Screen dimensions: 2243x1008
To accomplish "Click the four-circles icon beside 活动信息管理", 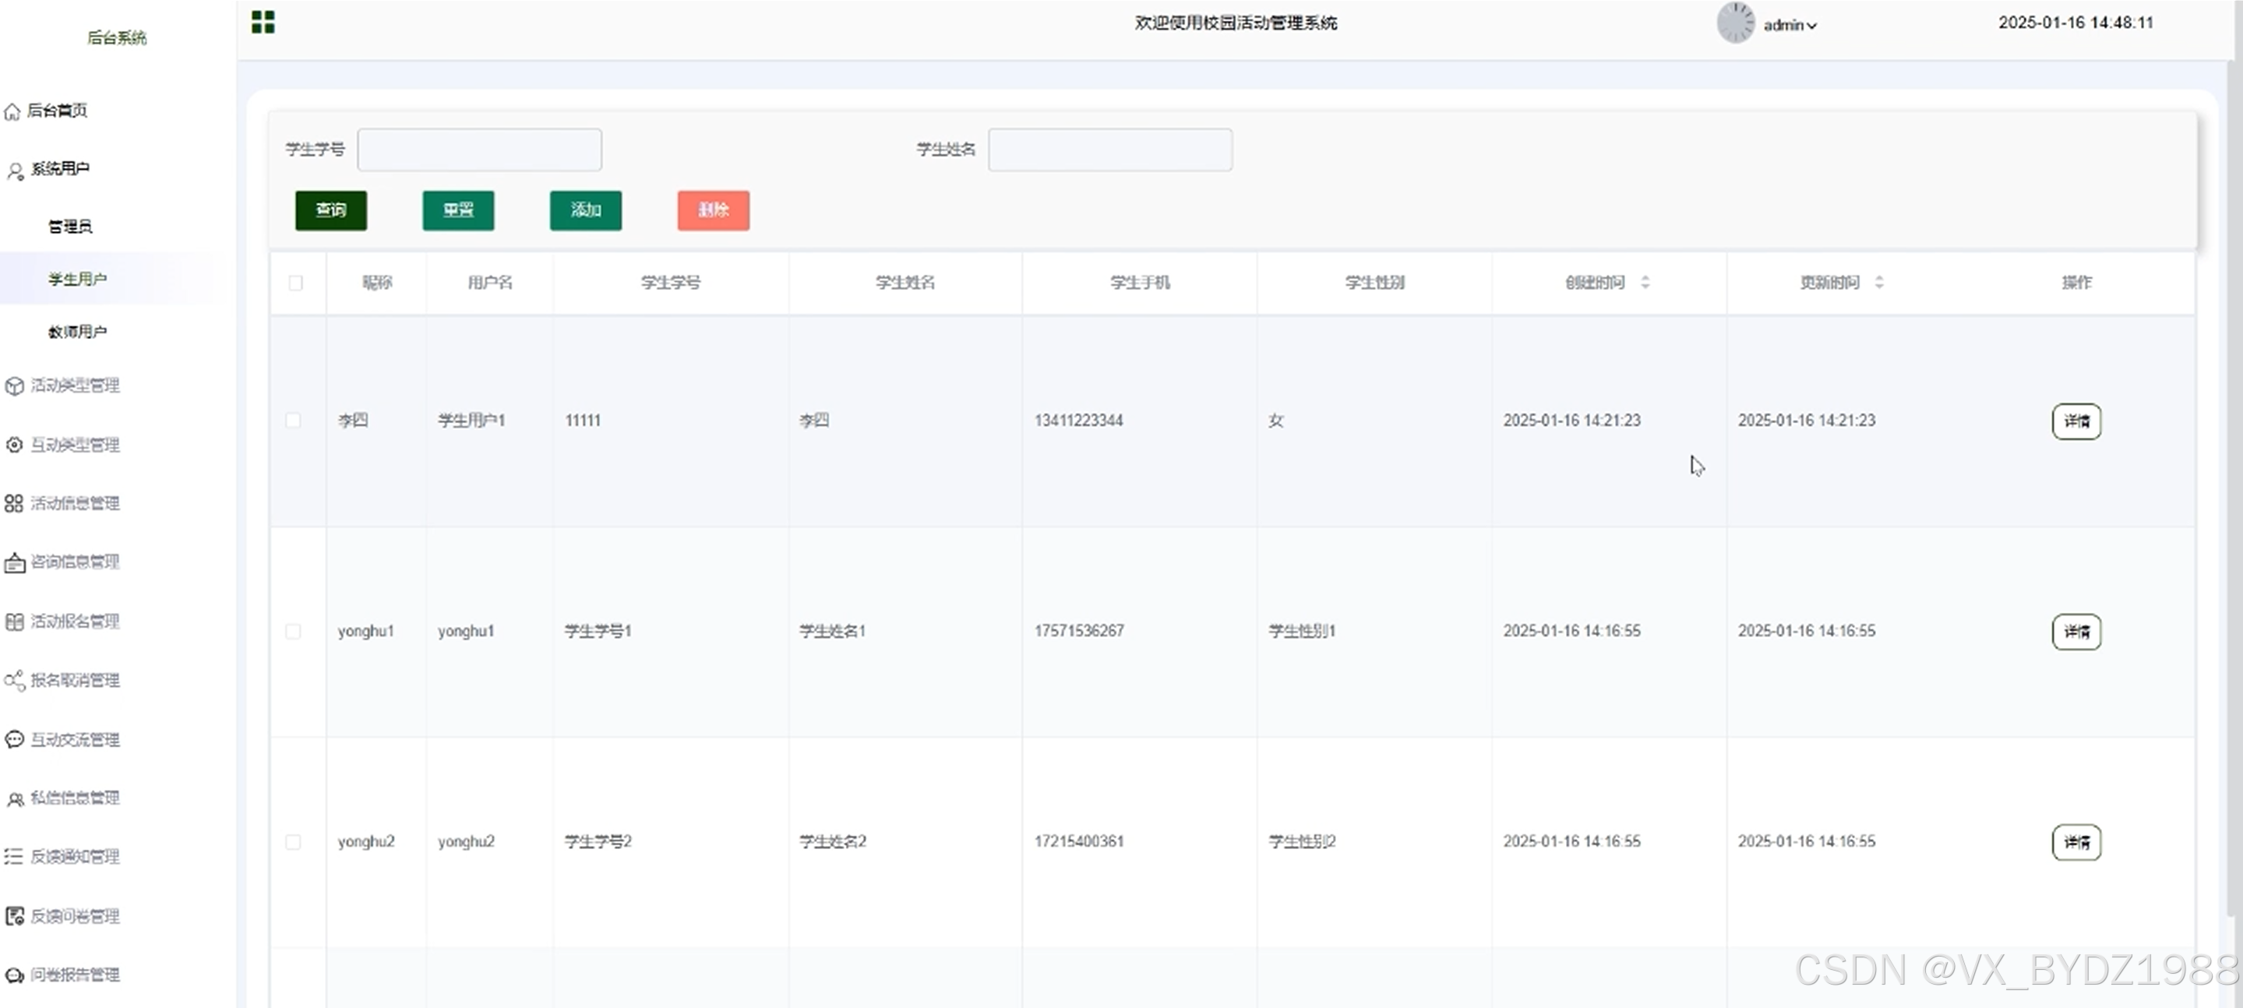I will click(x=14, y=504).
